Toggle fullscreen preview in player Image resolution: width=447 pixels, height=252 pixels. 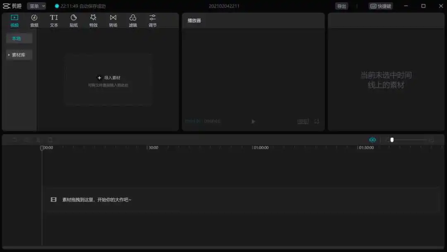pos(317,121)
